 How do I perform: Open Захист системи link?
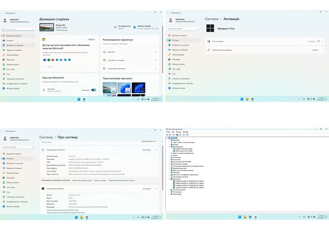click(x=100, y=180)
